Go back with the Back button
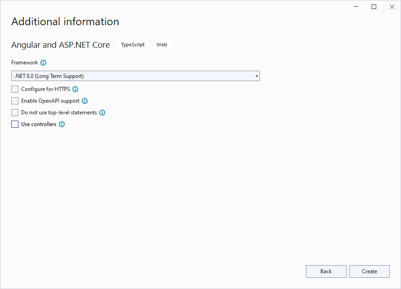The image size is (401, 289). point(326,271)
